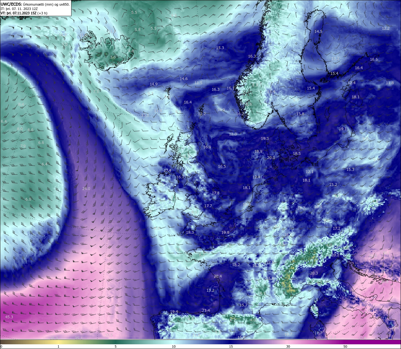Click the 11.2 value over Finland
401x349 pixels.
[x=335, y=58]
